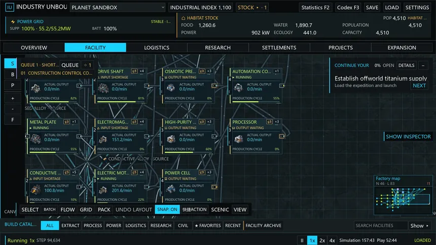Image resolution: width=436 pixels, height=245 pixels.
Task: Click the output port icon on Automation Co... card
Action: click(x=282, y=86)
